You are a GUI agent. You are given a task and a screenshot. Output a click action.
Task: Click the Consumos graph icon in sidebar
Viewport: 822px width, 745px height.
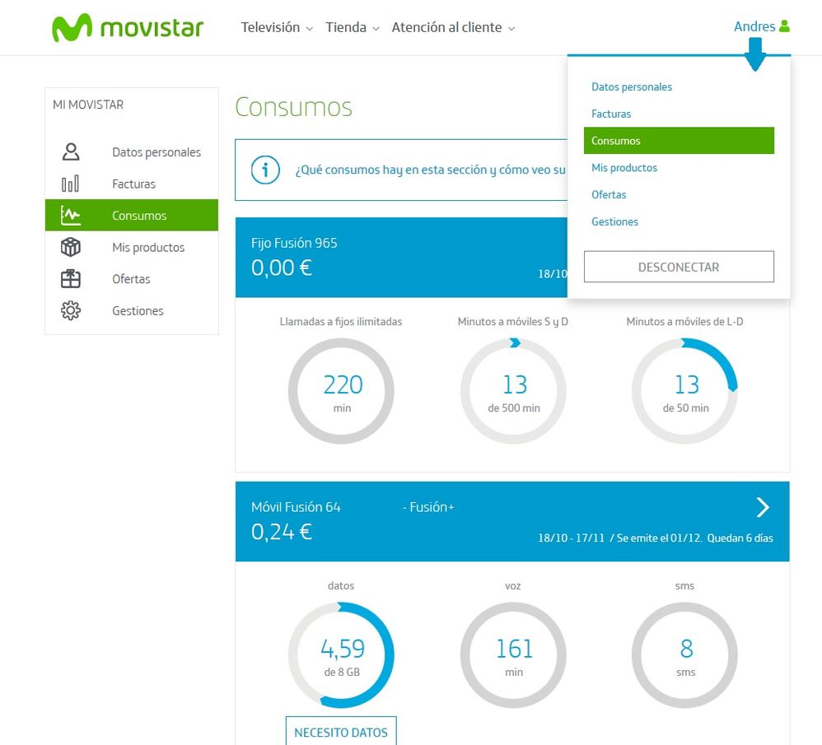coord(71,216)
